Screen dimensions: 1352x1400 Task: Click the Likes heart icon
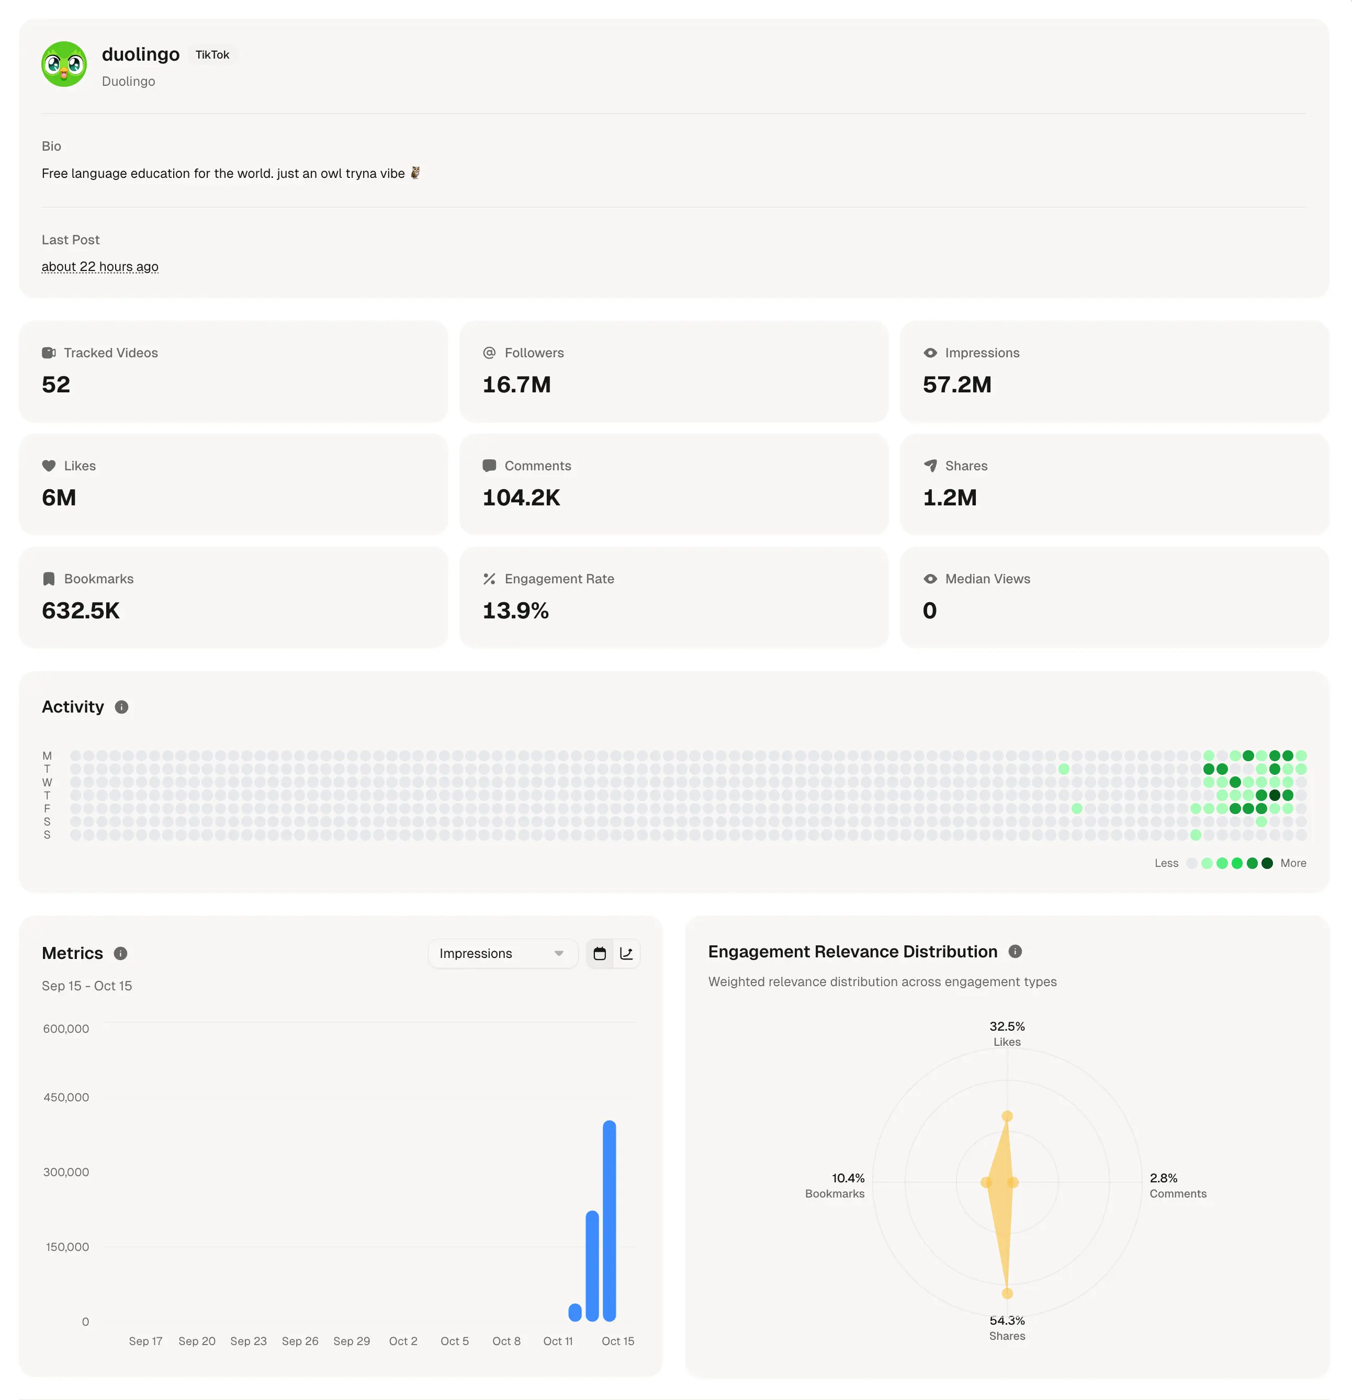(x=49, y=466)
